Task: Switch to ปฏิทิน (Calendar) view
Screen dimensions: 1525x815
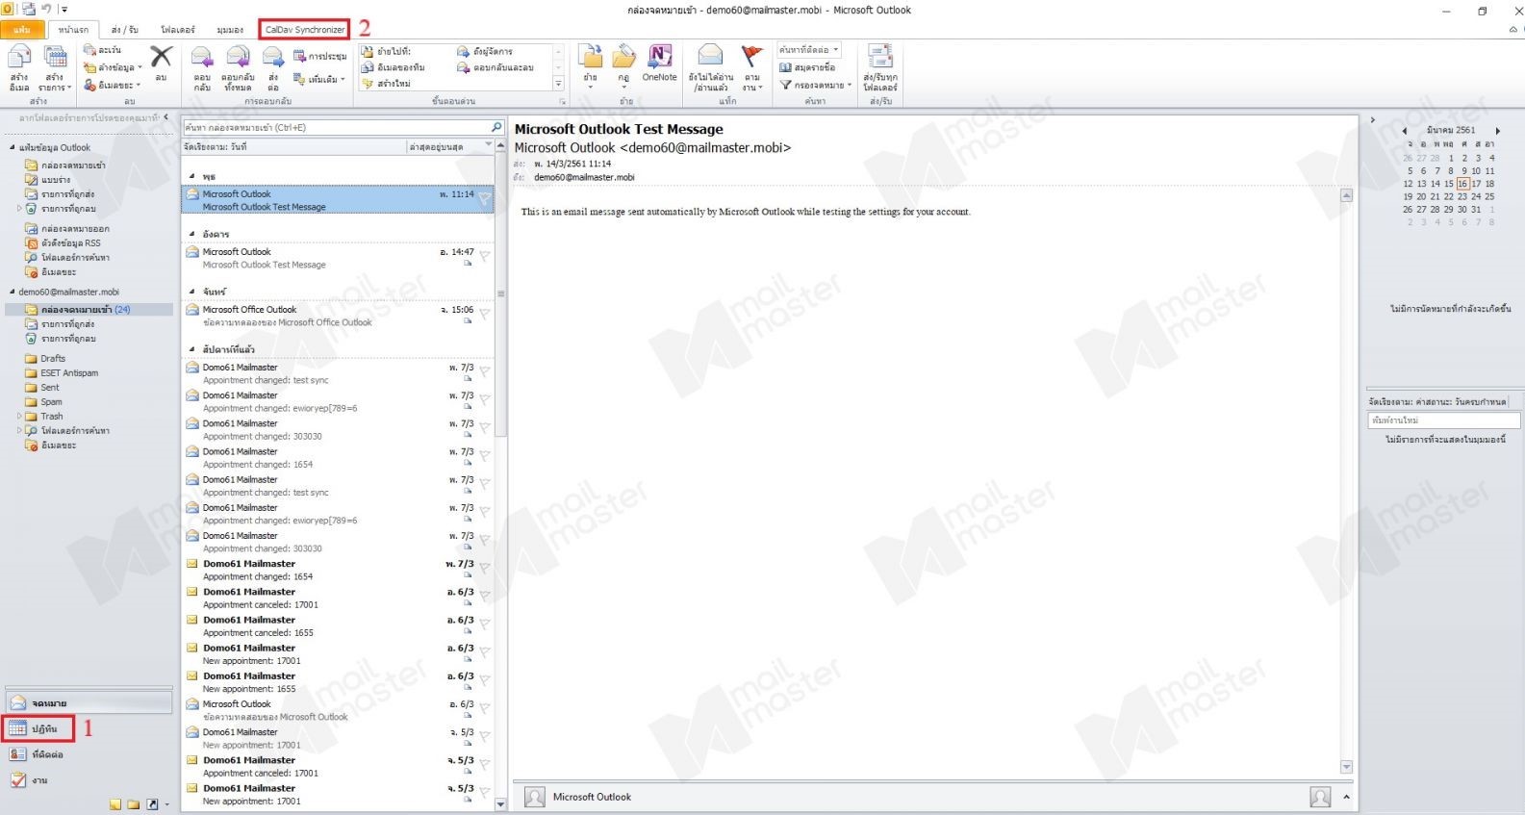Action: (x=38, y=728)
